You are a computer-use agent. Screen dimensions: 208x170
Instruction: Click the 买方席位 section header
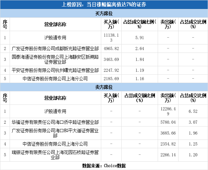[104, 13]
